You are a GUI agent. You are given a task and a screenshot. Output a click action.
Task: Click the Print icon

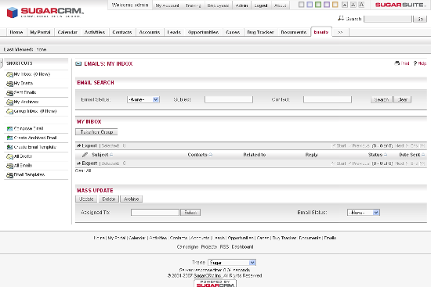397,63
